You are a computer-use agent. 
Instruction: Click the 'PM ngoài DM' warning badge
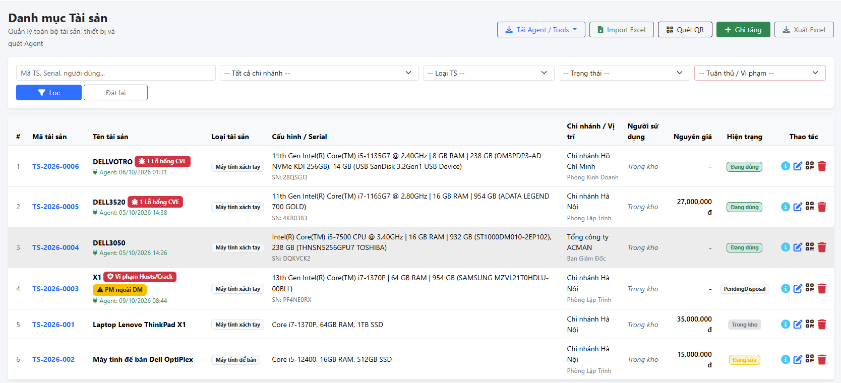coord(119,290)
